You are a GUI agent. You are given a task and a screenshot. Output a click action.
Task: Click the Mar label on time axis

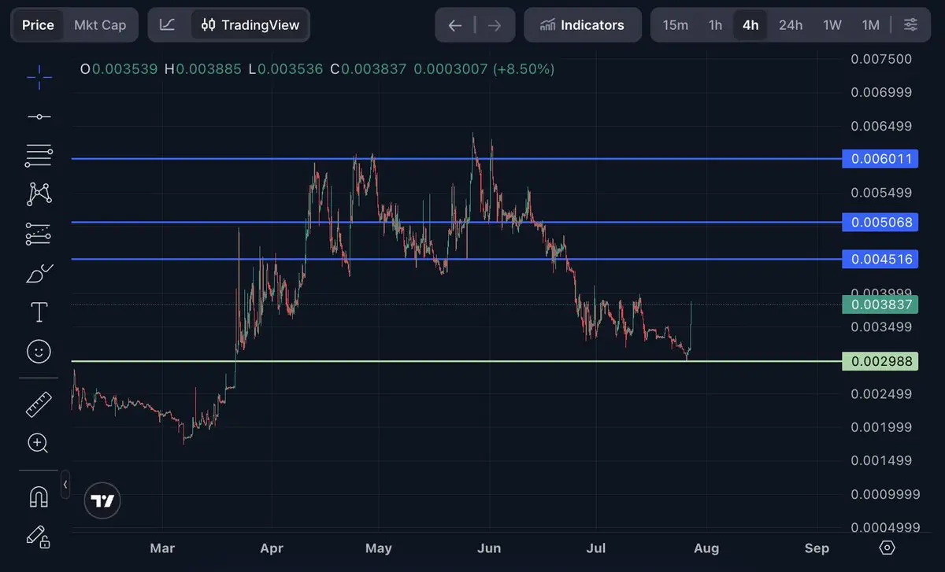click(x=162, y=548)
